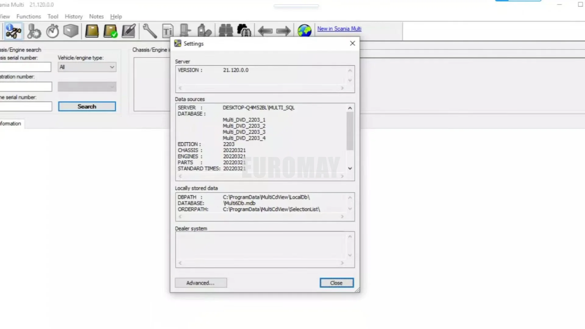
Task: Click the globe icon in toolbar
Action: 304,31
